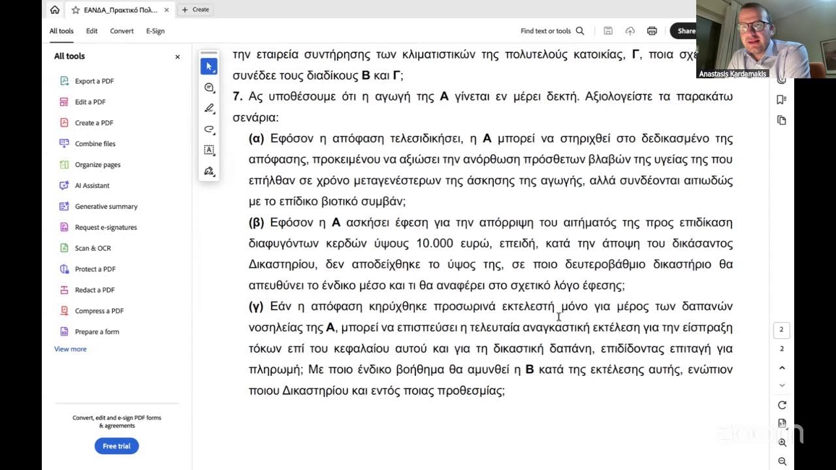Close the ΕΑΝΔΑ_Πρακτικό document tab
Image resolution: width=836 pixels, height=470 pixels.
(x=167, y=10)
